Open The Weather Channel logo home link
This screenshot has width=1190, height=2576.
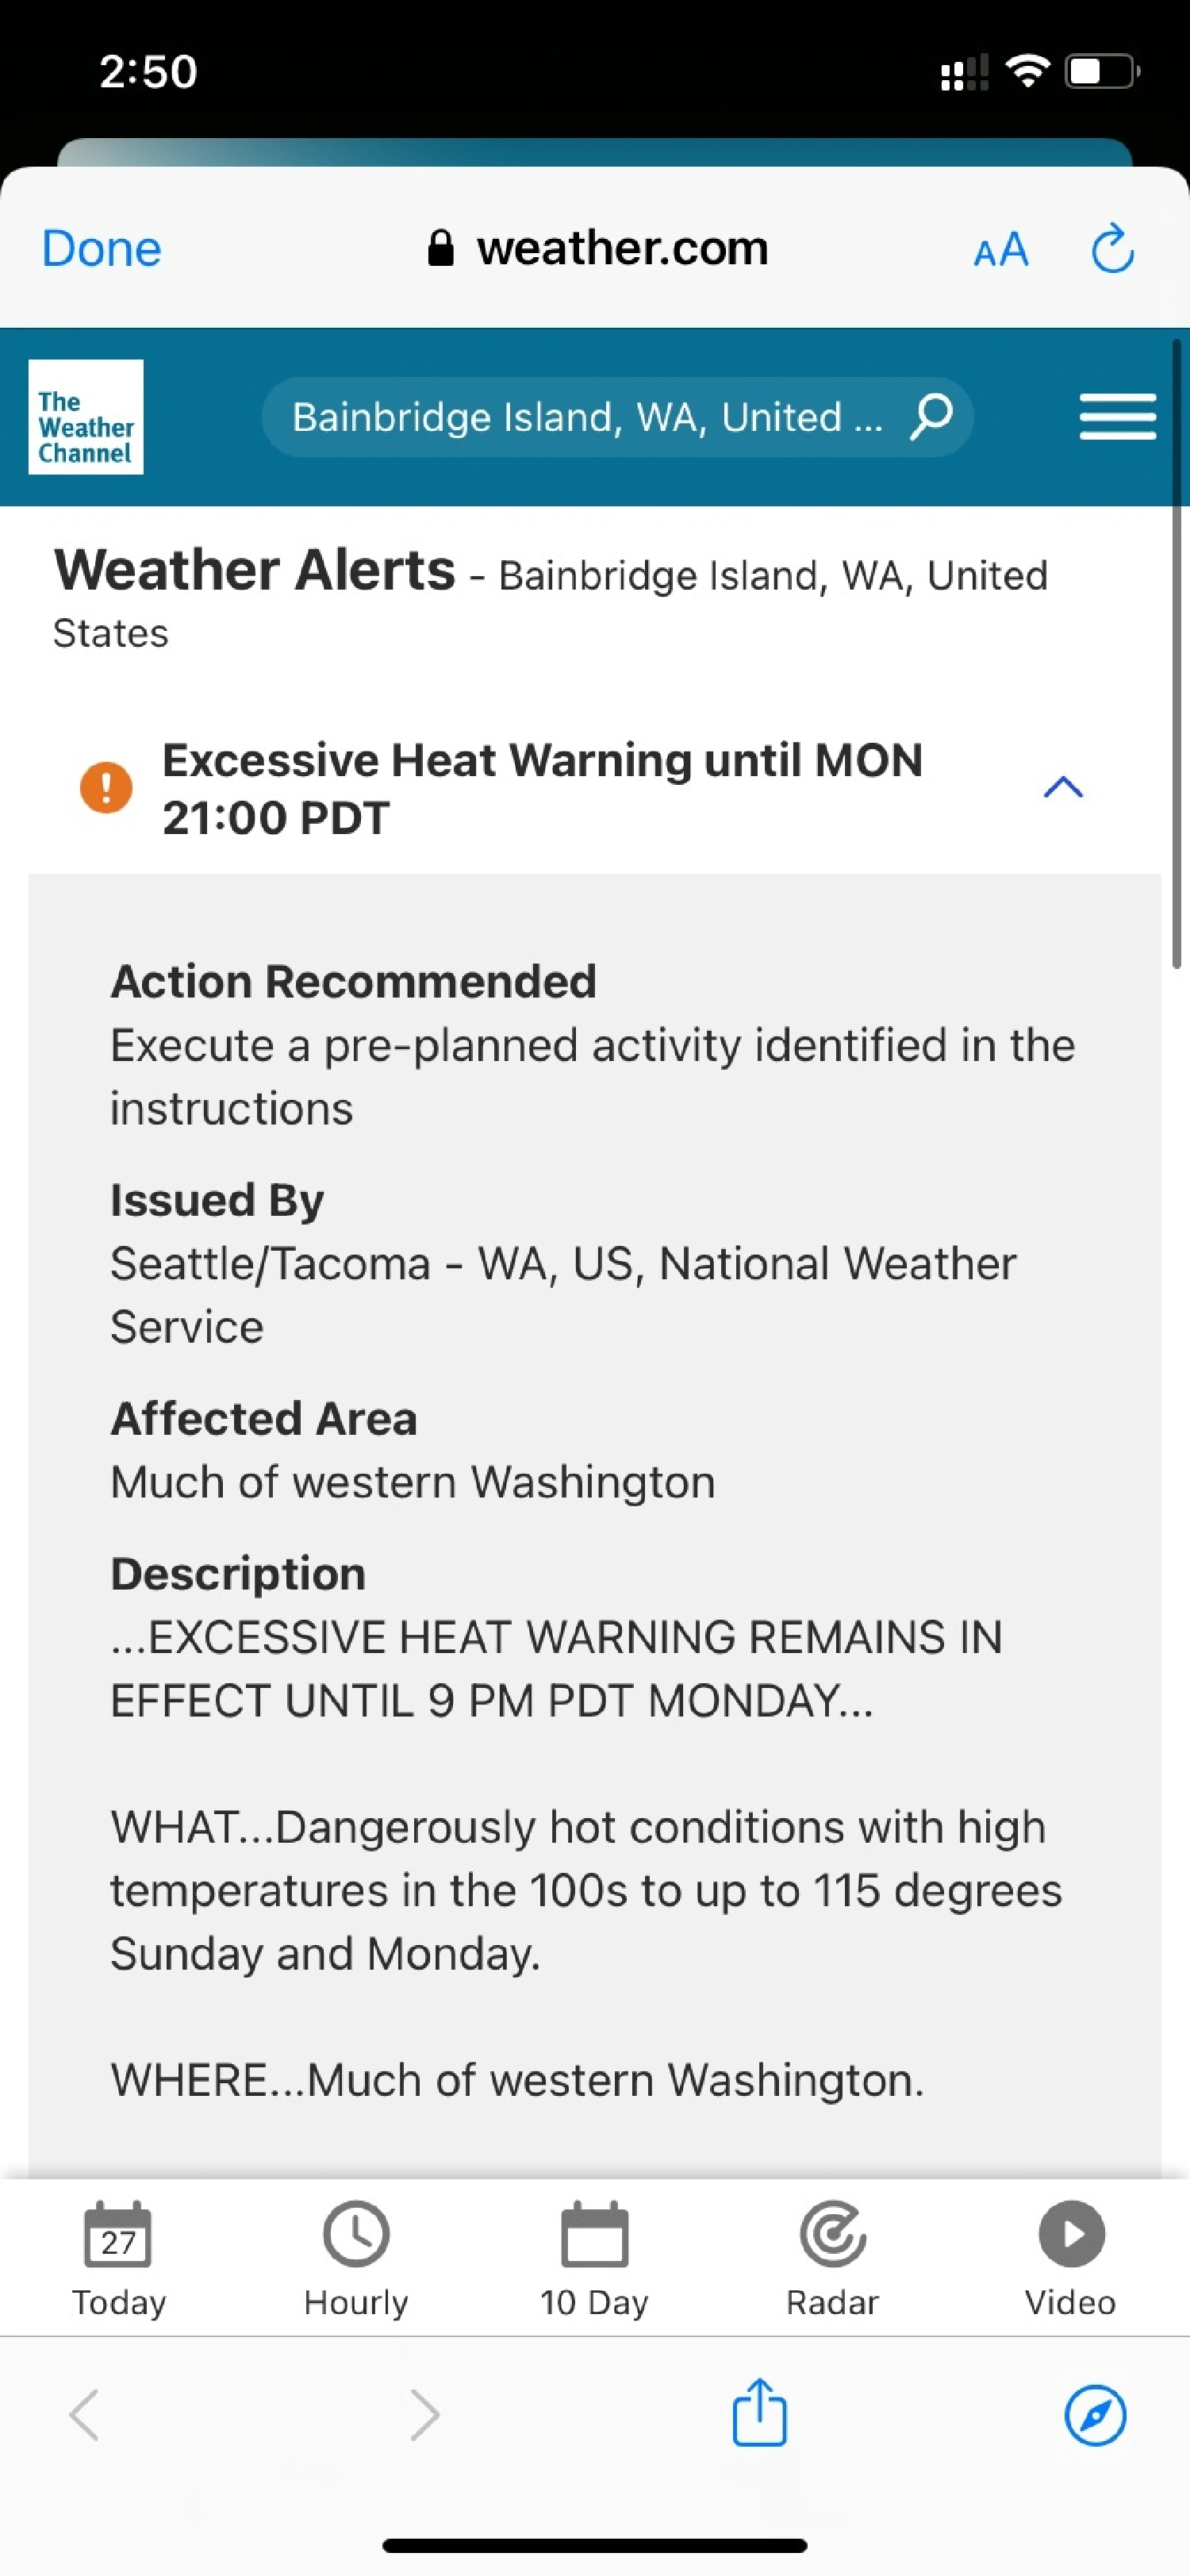86,416
